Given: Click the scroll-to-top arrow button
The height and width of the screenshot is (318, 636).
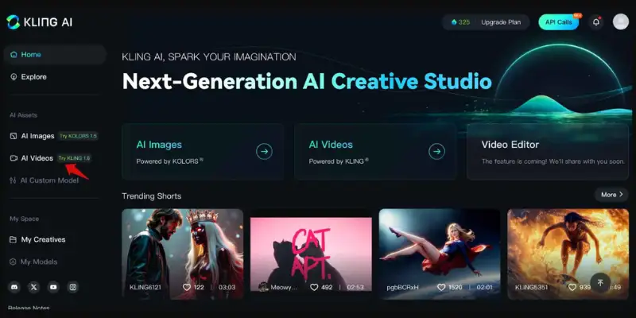Looking at the screenshot, I should tap(600, 283).
